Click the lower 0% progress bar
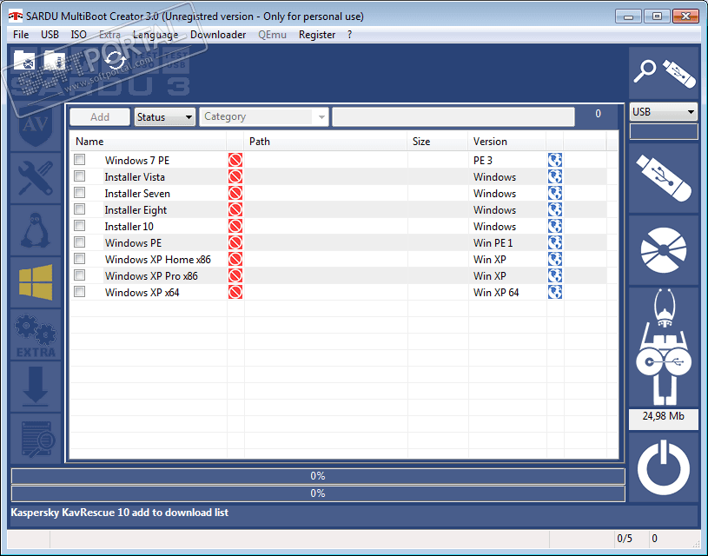This screenshot has height=556, width=708. point(318,493)
